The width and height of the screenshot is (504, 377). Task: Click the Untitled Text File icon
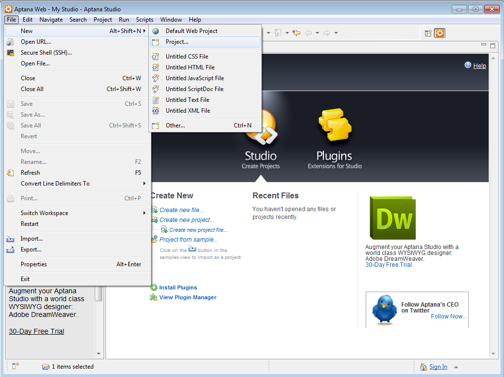155,100
